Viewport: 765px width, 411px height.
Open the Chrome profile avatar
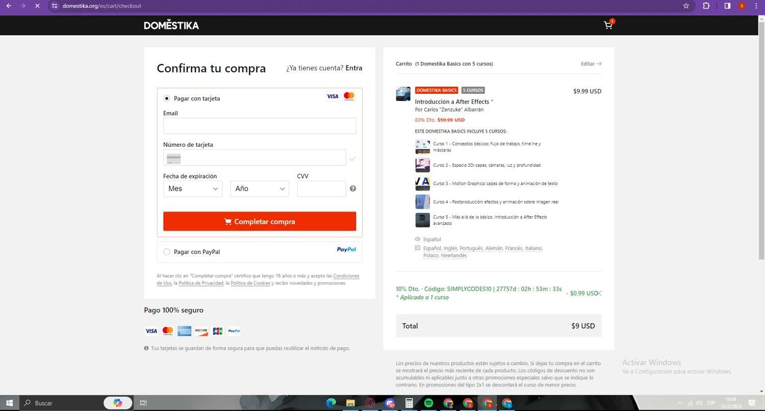click(742, 6)
